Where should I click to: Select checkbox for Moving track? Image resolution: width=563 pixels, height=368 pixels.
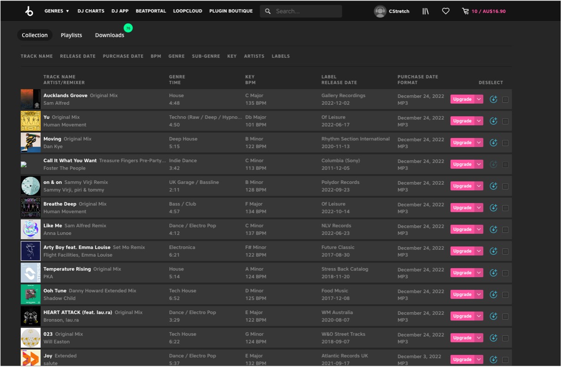click(505, 143)
